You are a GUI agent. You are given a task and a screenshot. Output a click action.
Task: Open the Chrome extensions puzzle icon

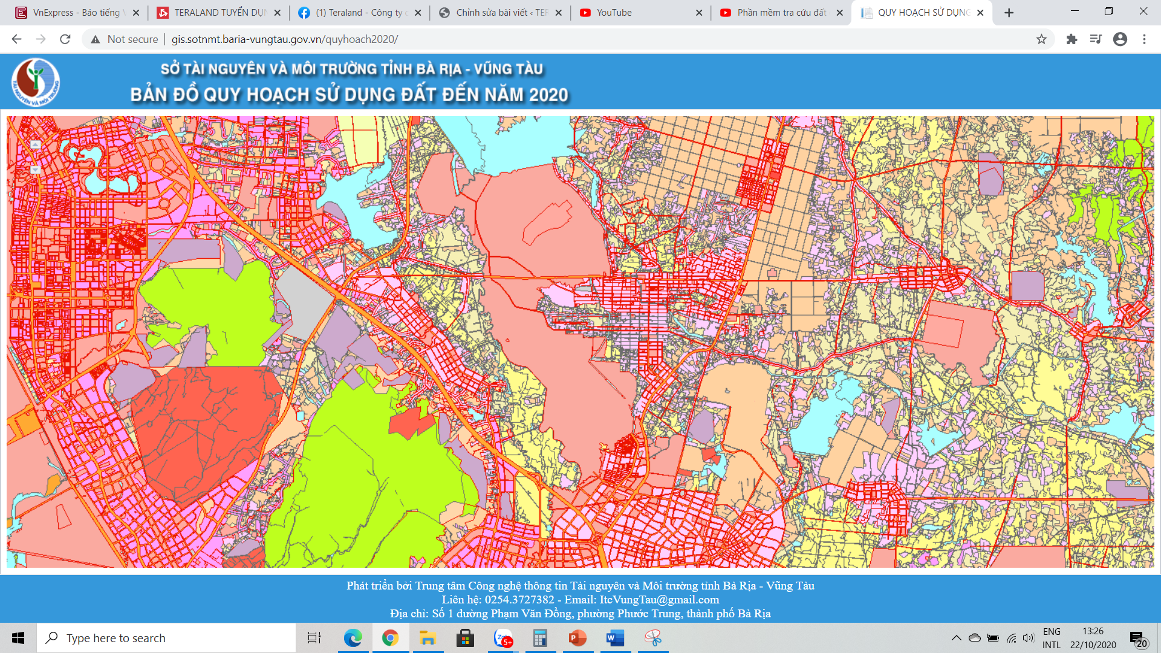point(1072,39)
